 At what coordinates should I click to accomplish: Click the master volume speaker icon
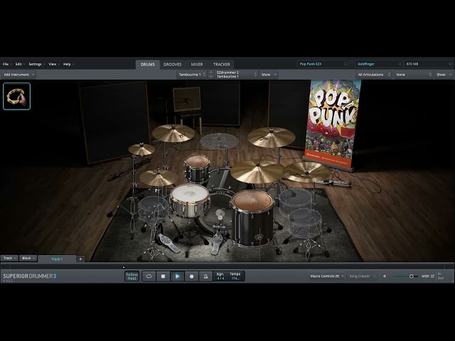click(x=385, y=276)
